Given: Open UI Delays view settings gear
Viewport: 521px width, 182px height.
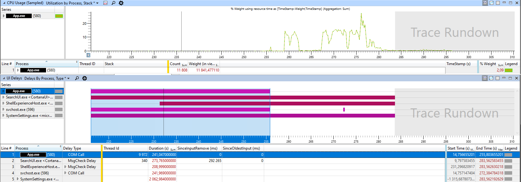Looking at the screenshot, I should [x=84, y=78].
